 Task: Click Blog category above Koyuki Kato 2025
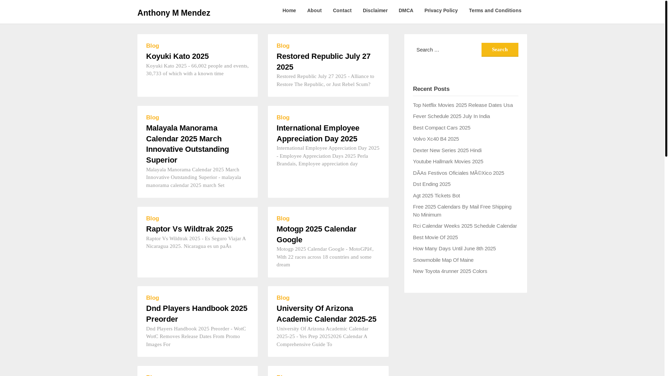[152, 46]
